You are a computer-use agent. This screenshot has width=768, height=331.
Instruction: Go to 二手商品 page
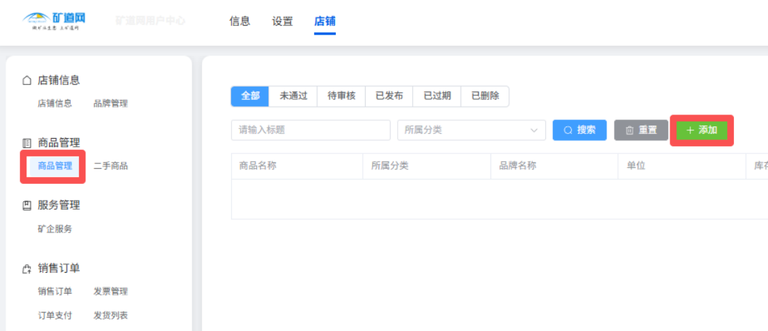[110, 166]
